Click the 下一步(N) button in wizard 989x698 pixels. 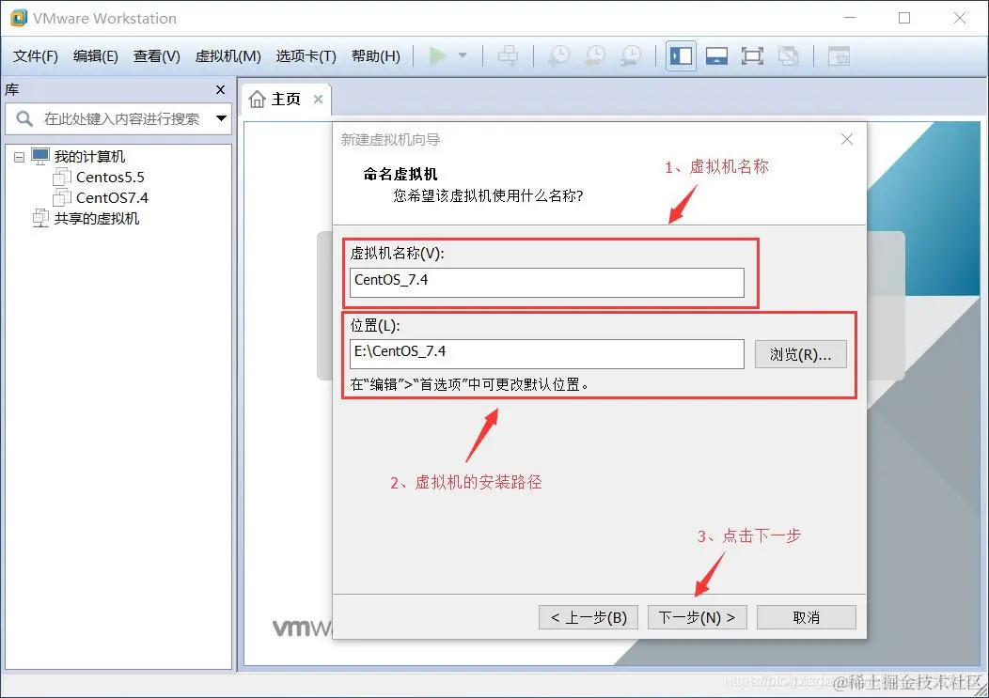pos(697,617)
